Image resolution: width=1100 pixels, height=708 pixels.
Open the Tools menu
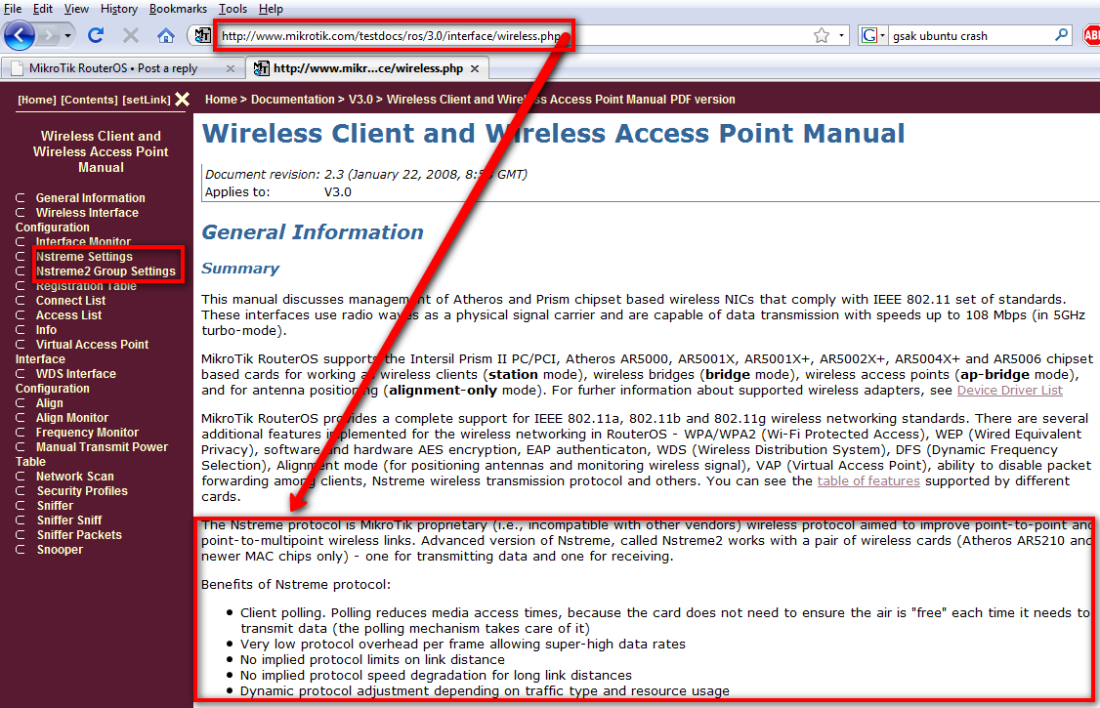coord(233,9)
